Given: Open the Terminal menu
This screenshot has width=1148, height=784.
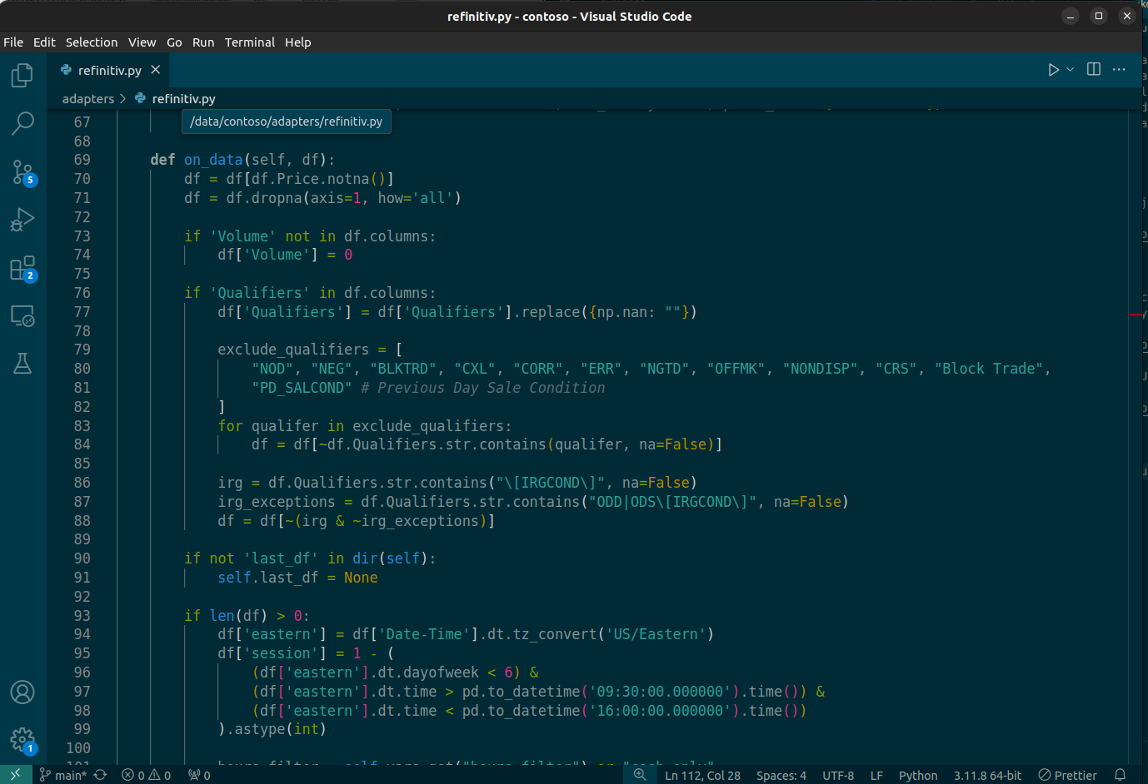Looking at the screenshot, I should click(249, 42).
